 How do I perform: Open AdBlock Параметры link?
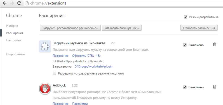(80, 103)
